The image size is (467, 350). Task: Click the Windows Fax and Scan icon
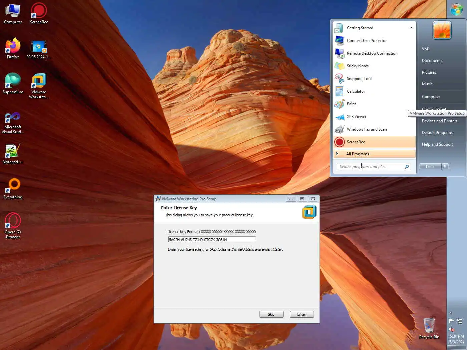point(340,129)
